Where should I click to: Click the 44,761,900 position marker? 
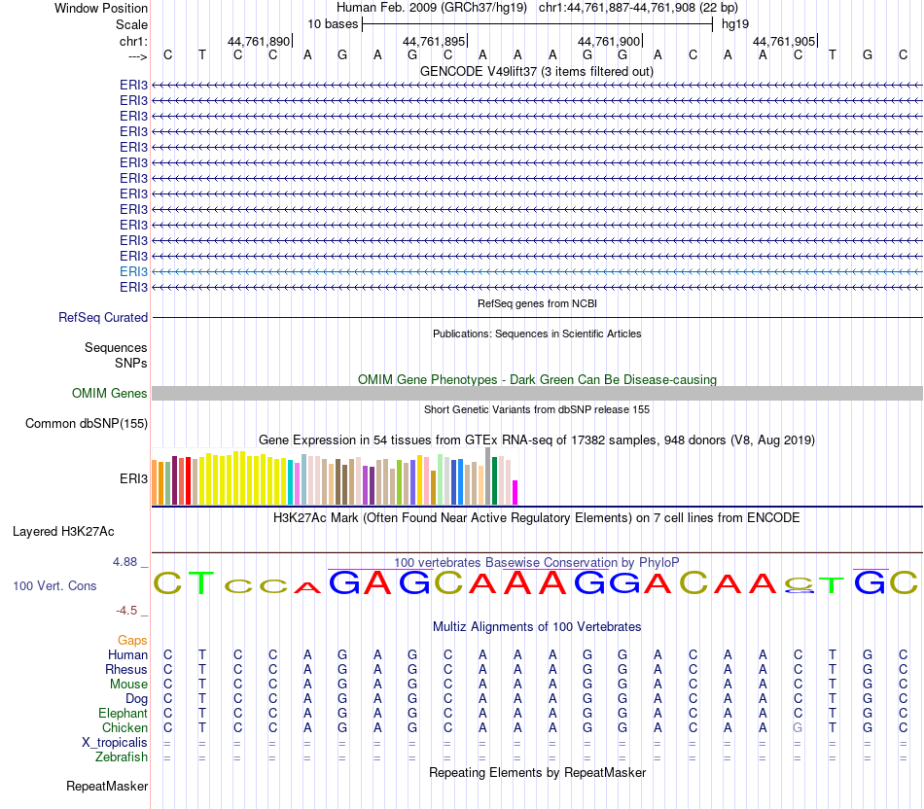pyautogui.click(x=609, y=41)
